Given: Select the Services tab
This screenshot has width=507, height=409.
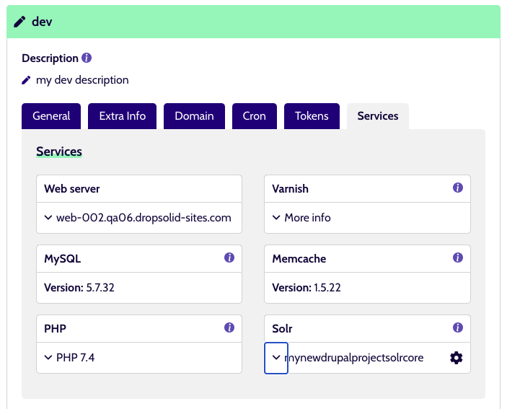Looking at the screenshot, I should pyautogui.click(x=378, y=116).
